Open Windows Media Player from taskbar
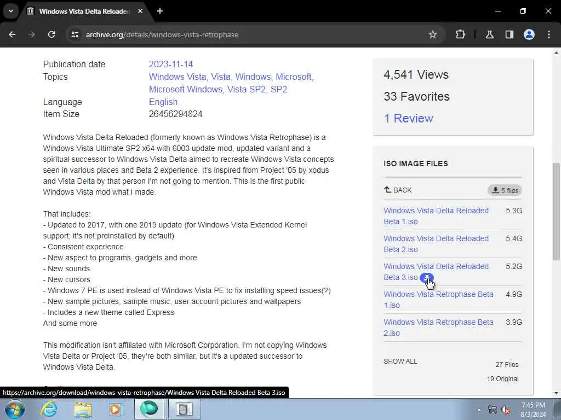 click(x=116, y=409)
